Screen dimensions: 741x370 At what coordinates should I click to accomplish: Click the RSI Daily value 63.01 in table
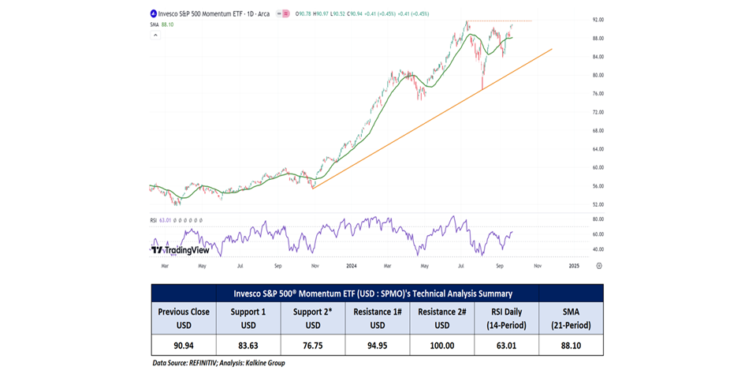click(507, 346)
